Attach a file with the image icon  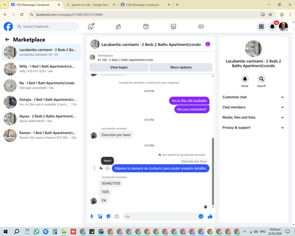(x=100, y=217)
